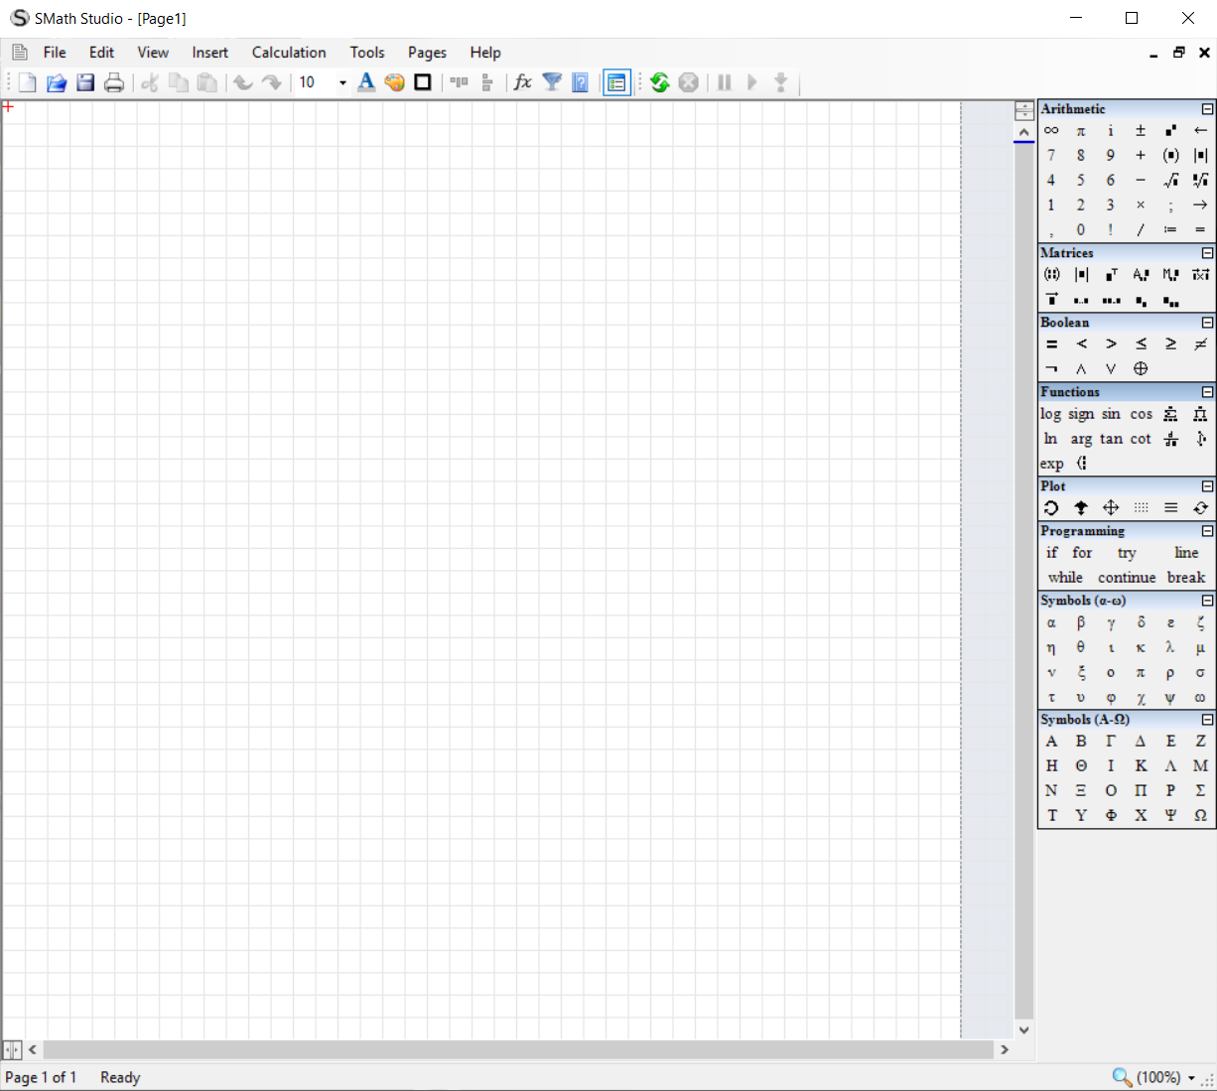Screen dimensions: 1217x1091
Task: Insert the definition operator := from Arithmetic
Action: click(x=1171, y=229)
